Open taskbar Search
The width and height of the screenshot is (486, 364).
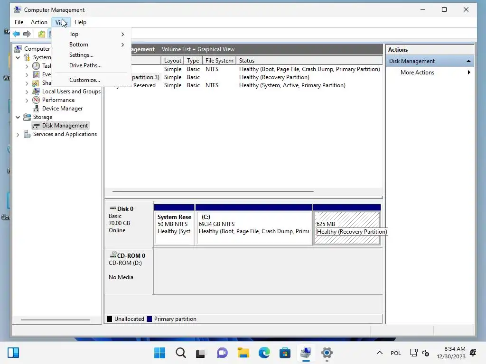coord(181,353)
